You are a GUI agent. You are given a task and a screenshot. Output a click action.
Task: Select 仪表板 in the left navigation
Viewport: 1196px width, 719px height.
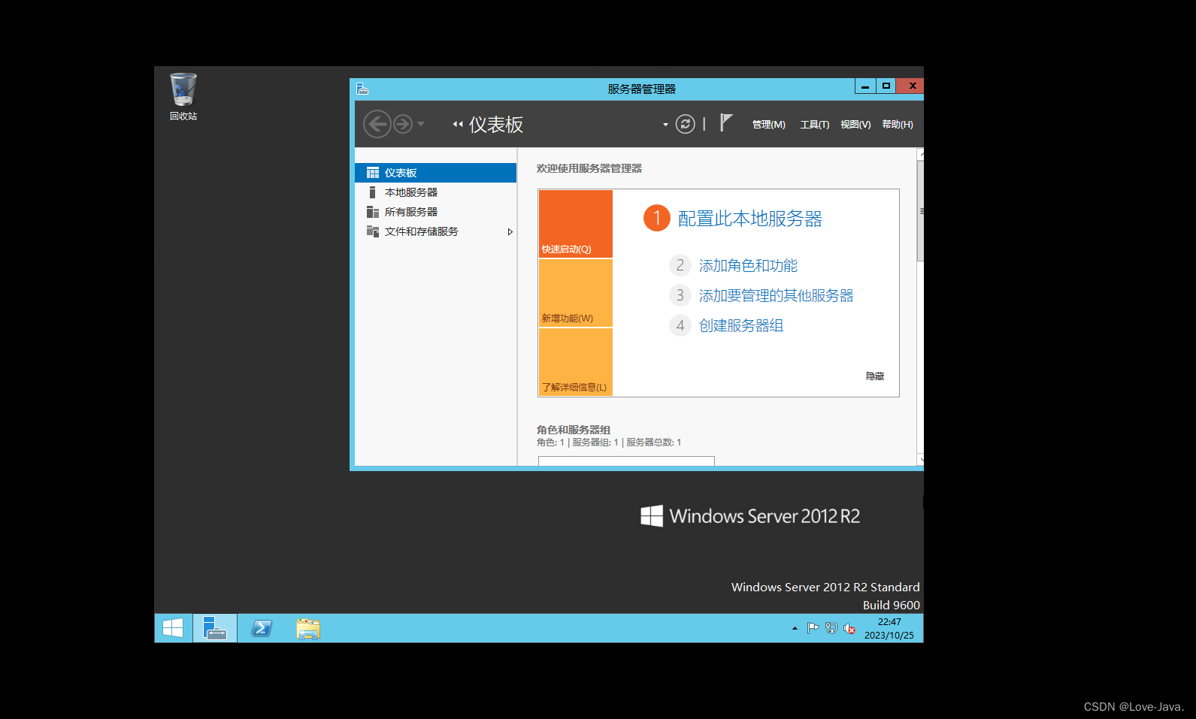(435, 173)
